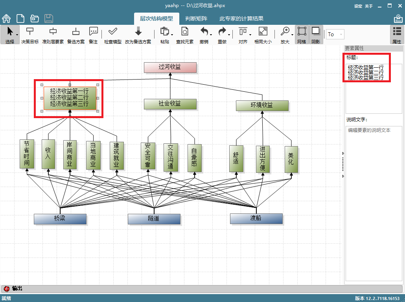Open the 此专家的计算结果 tab
This screenshot has width=405, height=302.
241,19
